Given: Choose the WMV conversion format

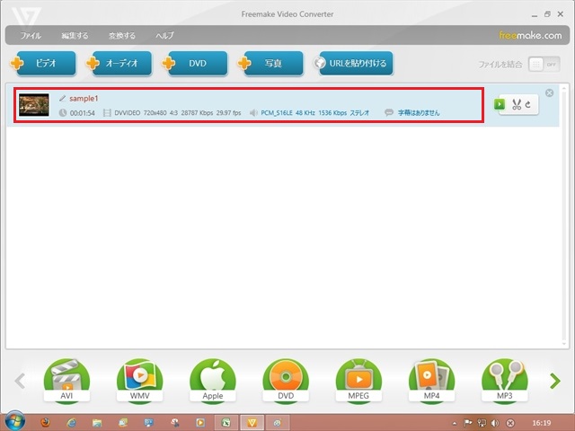Looking at the screenshot, I should [139, 380].
